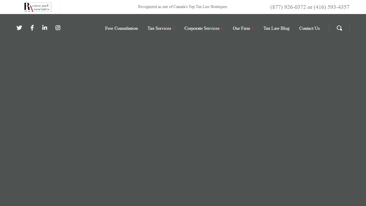Open the Instagram profile icon
This screenshot has width=366, height=206.
58,28
